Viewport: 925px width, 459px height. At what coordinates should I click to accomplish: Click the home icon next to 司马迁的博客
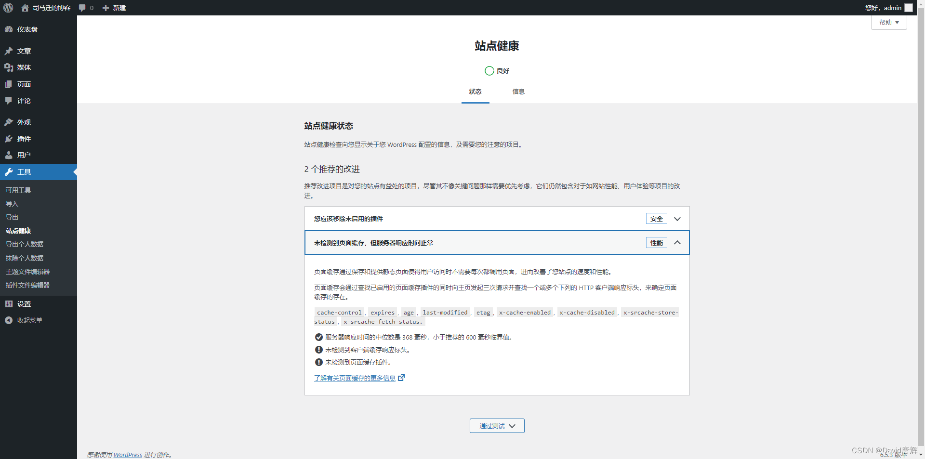tap(25, 8)
